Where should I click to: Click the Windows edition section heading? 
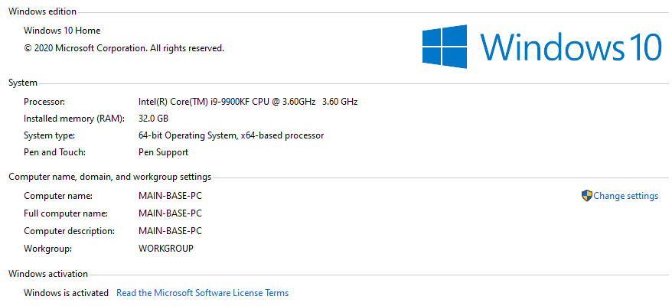[x=42, y=11]
